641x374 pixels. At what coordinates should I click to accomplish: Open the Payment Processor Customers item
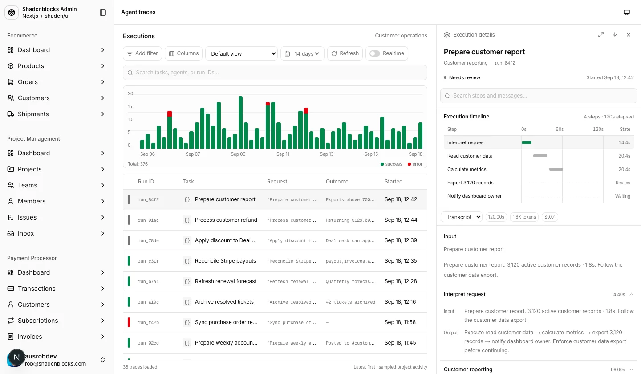click(x=57, y=305)
